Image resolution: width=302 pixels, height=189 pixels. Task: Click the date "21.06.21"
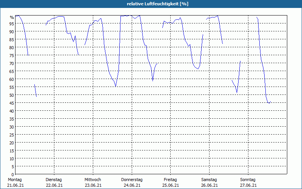15,186
